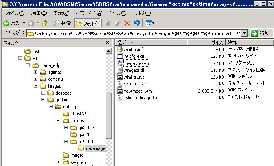Image resolution: width=274 pixels, height=166 pixels.
Task: Select the wimgapi.dll file icon
Action: coord(120,70)
